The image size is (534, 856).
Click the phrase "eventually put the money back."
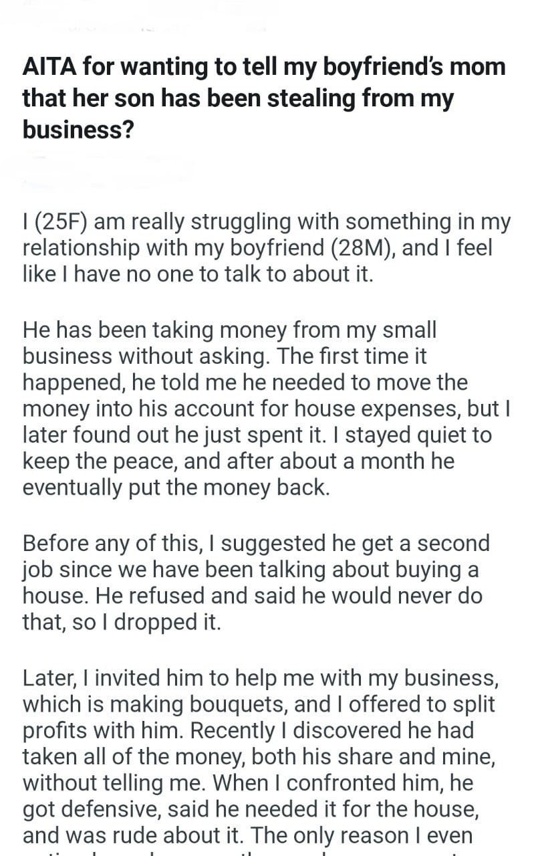click(176, 487)
